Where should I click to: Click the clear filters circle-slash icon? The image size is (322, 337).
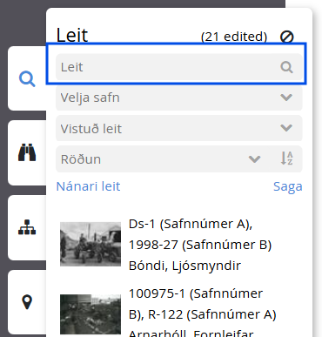[286, 37]
